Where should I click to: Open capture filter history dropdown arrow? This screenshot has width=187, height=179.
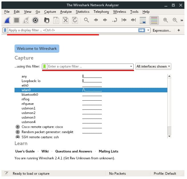pos(131,66)
